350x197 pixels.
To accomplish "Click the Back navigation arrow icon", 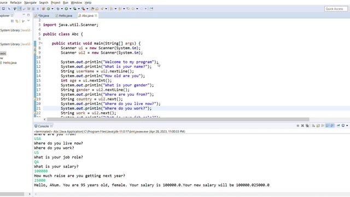I will (133, 9).
